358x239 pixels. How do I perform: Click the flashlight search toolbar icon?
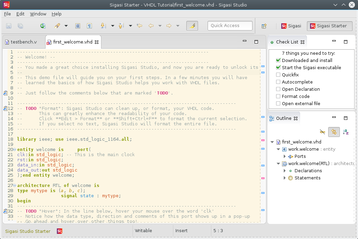pos(57,26)
